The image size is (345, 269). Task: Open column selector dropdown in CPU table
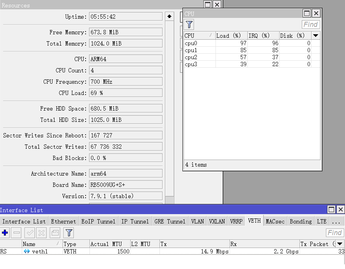[316, 35]
